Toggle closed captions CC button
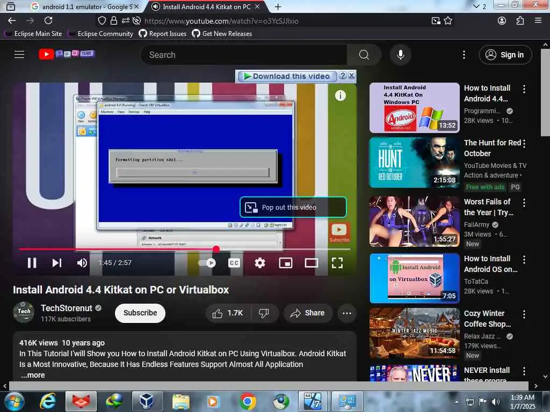The width and height of the screenshot is (550, 412). tap(234, 263)
